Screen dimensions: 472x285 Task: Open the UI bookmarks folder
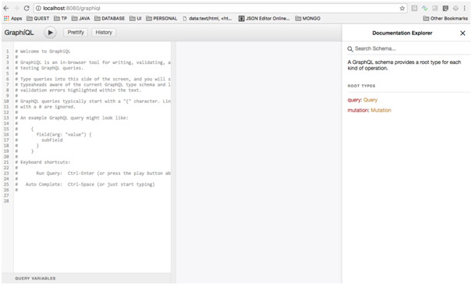click(136, 19)
